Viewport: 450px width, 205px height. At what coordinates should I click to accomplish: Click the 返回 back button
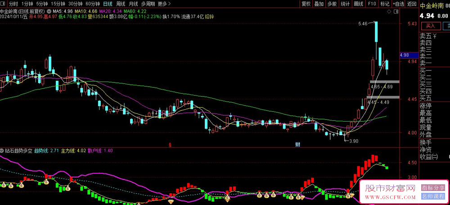coord(412,4)
